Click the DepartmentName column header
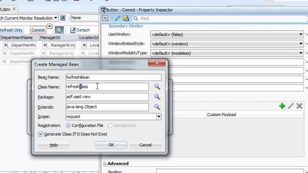This screenshot has height=173, width=308. coord(20,37)
